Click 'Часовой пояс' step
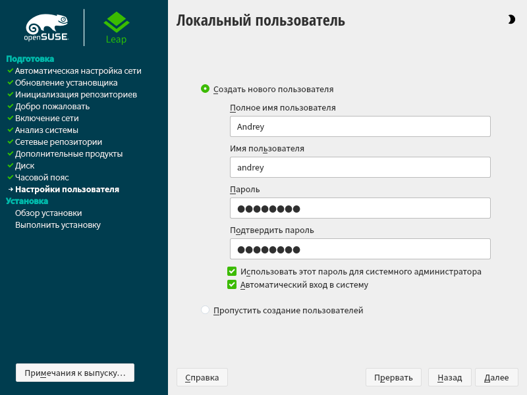The image size is (527, 395). (x=42, y=177)
